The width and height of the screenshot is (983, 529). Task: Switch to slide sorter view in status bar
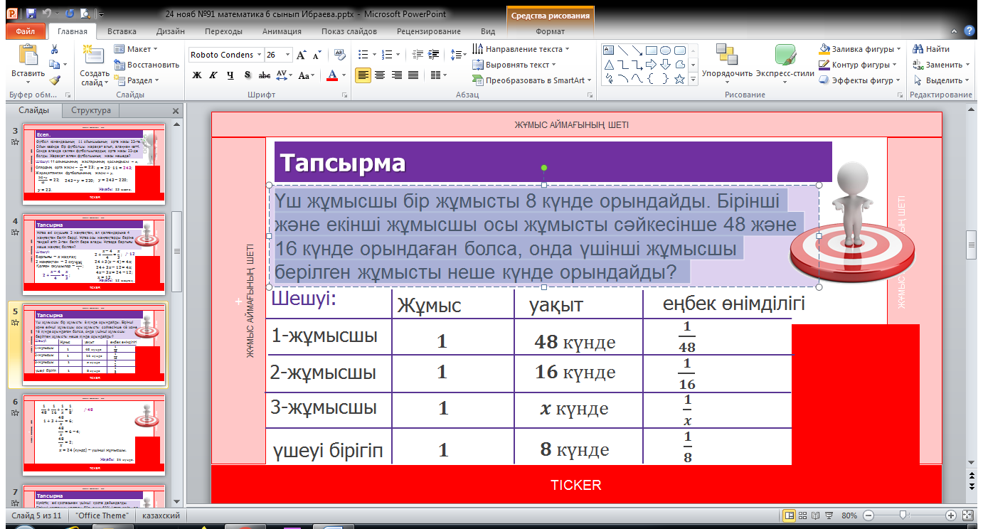point(804,515)
